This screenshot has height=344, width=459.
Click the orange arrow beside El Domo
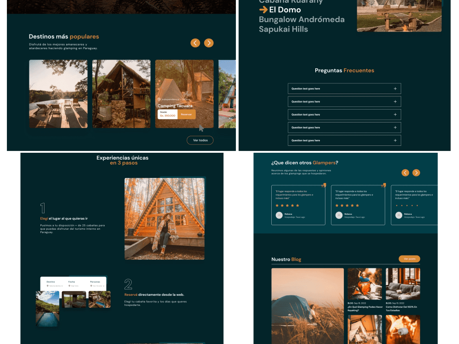point(263,10)
